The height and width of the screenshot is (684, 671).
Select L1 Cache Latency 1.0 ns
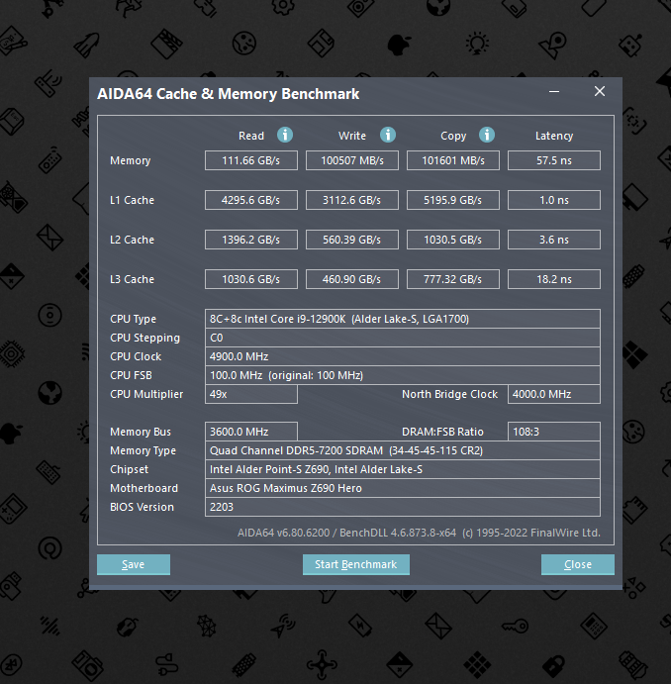[554, 200]
